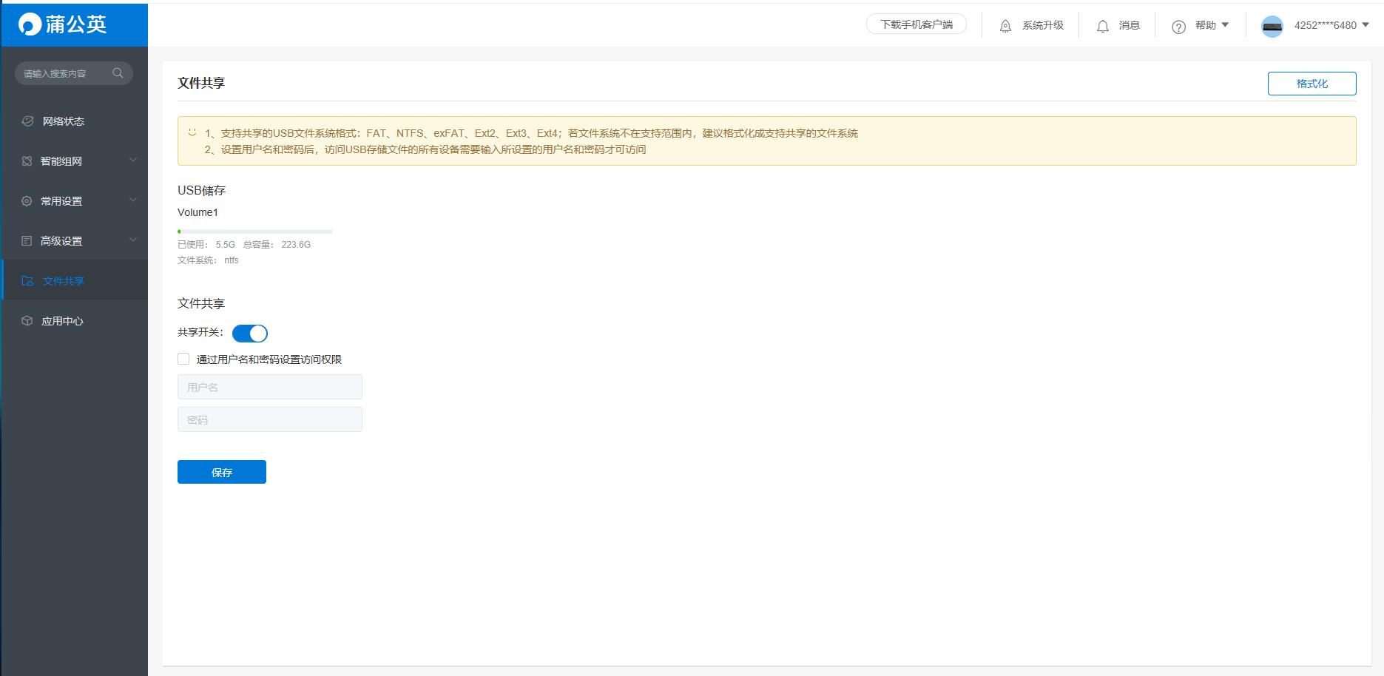The width and height of the screenshot is (1384, 676).
Task: Open 系统升级 link in header
Action: 1043,25
